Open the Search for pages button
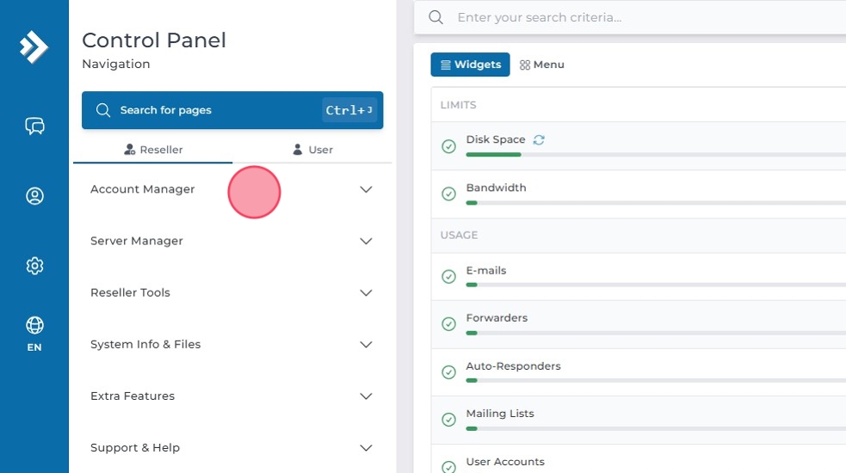This screenshot has width=846, height=473. [x=232, y=110]
